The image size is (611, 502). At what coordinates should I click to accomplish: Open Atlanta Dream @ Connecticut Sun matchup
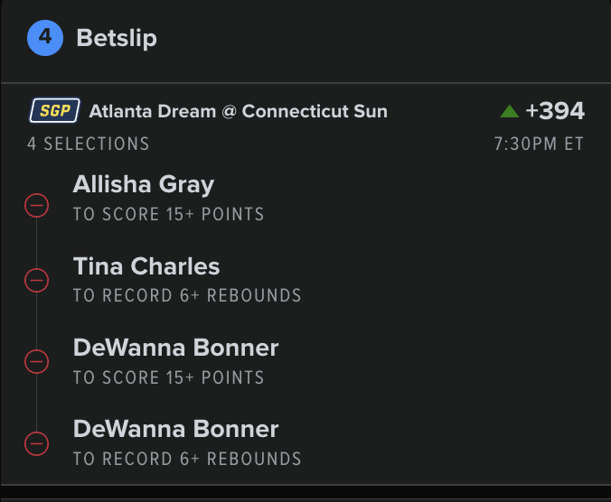(238, 112)
